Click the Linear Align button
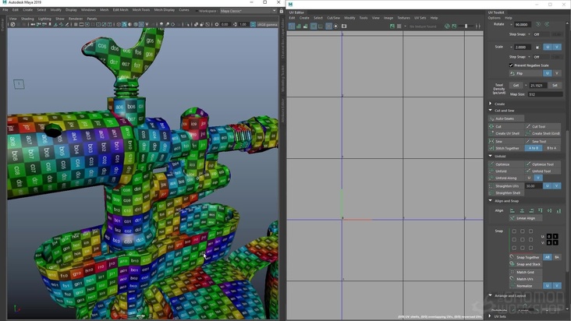 [x=526, y=218]
